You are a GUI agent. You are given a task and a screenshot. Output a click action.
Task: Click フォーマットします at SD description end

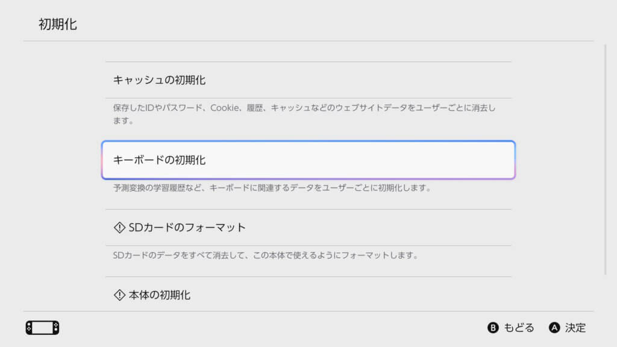point(384,255)
